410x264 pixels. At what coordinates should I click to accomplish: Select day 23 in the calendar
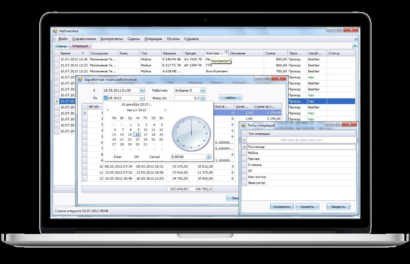[138, 140]
